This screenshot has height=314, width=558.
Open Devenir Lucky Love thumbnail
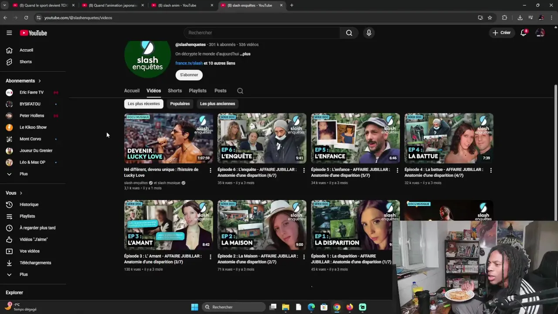click(169, 138)
